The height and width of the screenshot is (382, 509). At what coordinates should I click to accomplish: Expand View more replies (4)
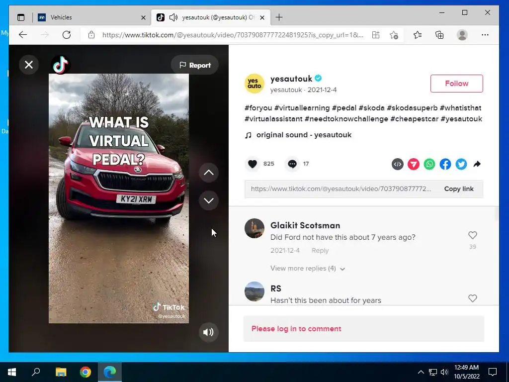[307, 268]
